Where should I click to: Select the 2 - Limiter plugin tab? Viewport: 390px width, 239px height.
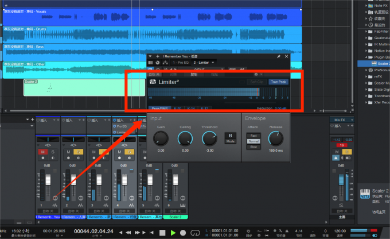[x=201, y=63]
